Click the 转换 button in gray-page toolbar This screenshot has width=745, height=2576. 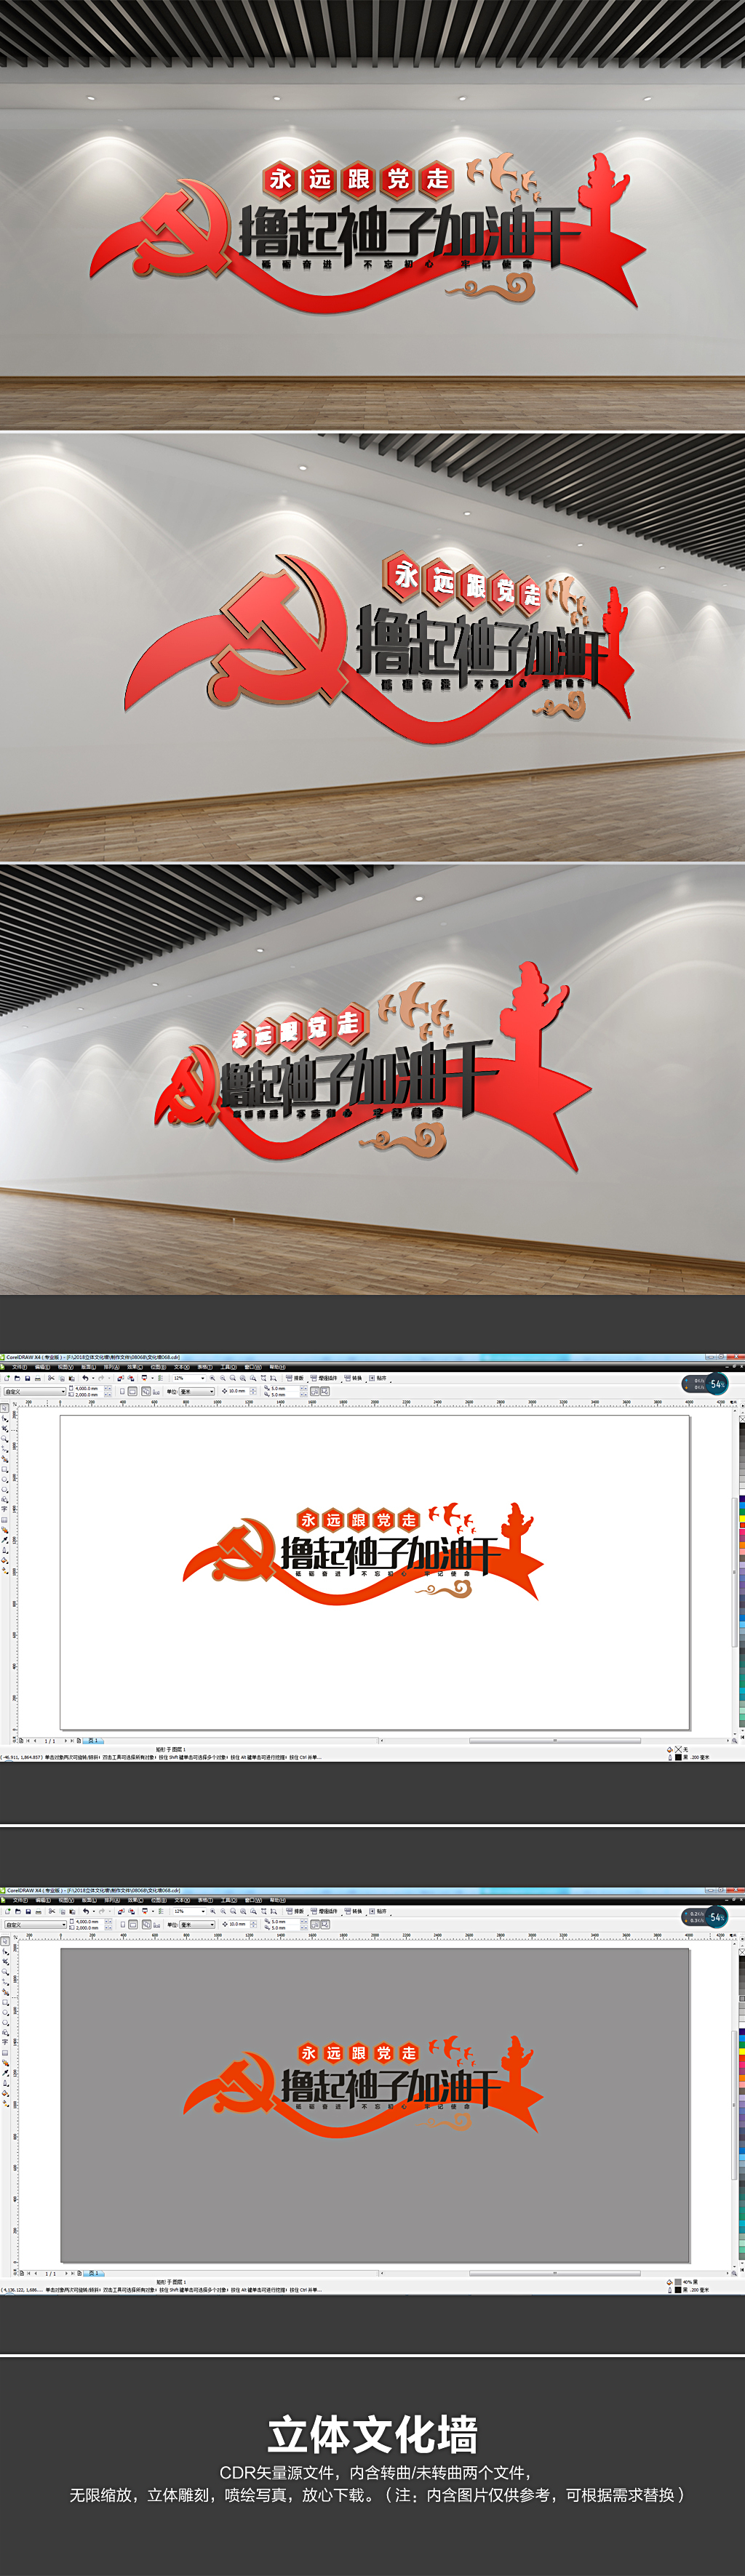pyautogui.click(x=355, y=1910)
